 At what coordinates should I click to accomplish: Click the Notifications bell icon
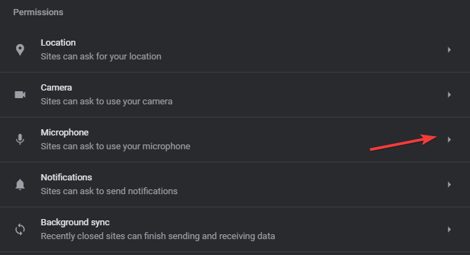click(20, 185)
